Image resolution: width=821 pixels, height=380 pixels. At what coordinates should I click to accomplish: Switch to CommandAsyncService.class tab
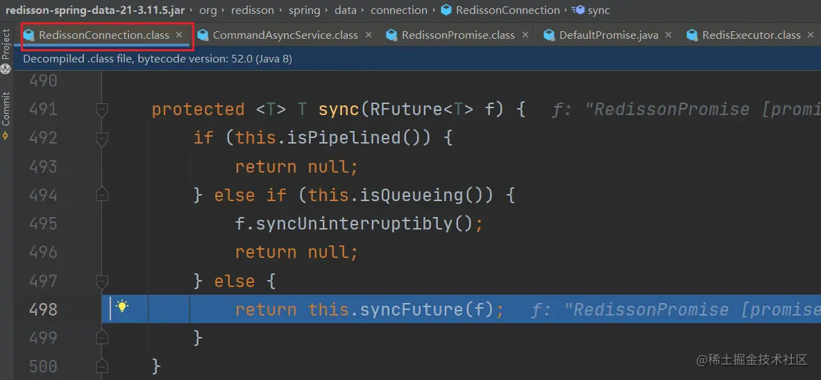coord(285,35)
